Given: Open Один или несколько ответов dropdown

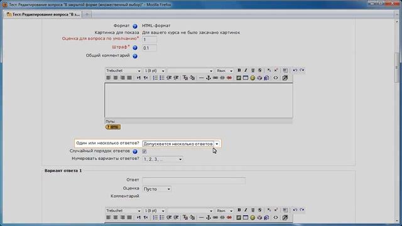Looking at the screenshot, I should [x=181, y=144].
